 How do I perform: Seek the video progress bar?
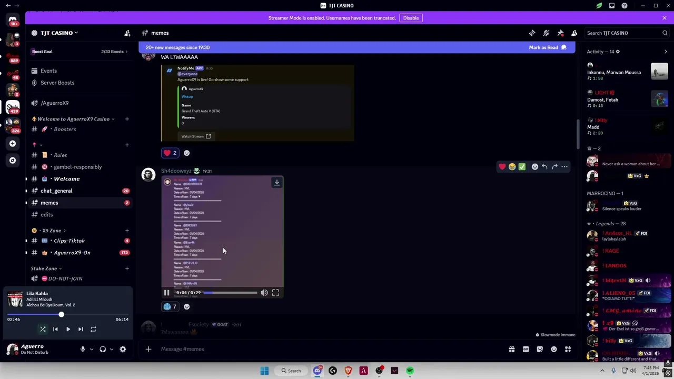coord(230,293)
